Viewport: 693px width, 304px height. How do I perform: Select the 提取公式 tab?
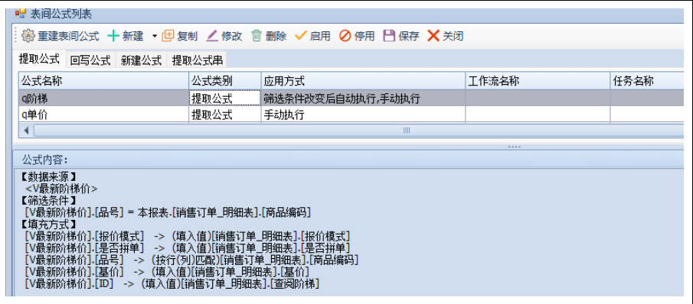pyautogui.click(x=39, y=59)
